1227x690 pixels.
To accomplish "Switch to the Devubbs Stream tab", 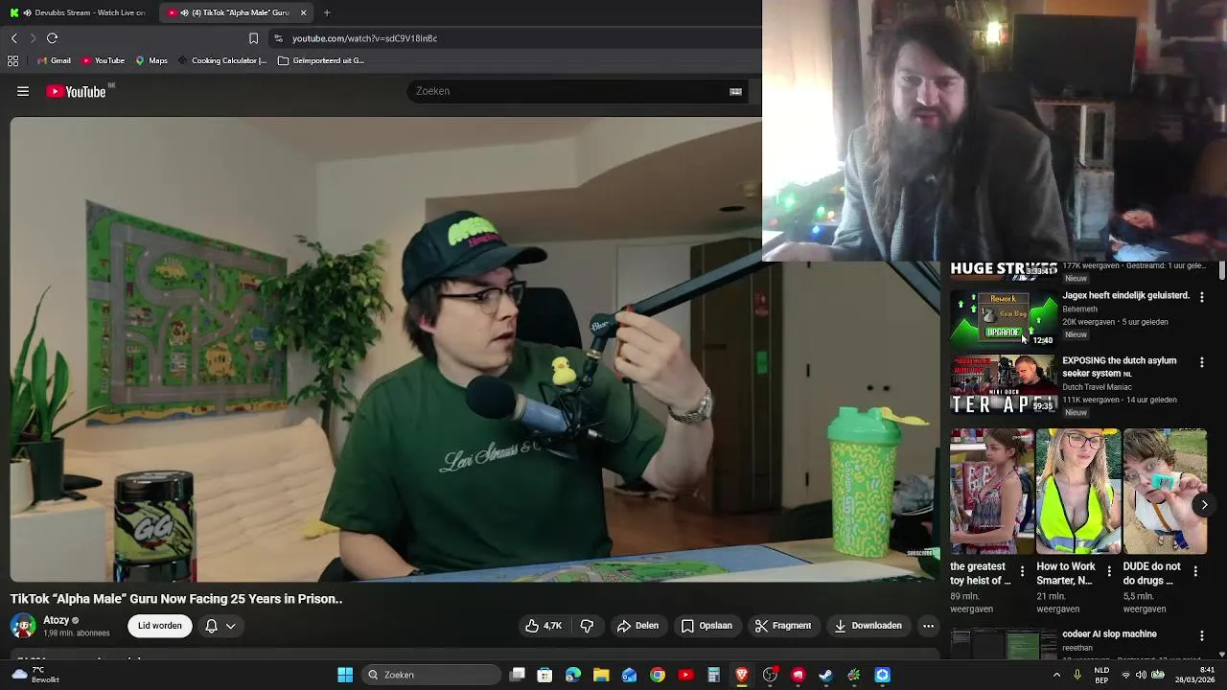I will (x=79, y=12).
